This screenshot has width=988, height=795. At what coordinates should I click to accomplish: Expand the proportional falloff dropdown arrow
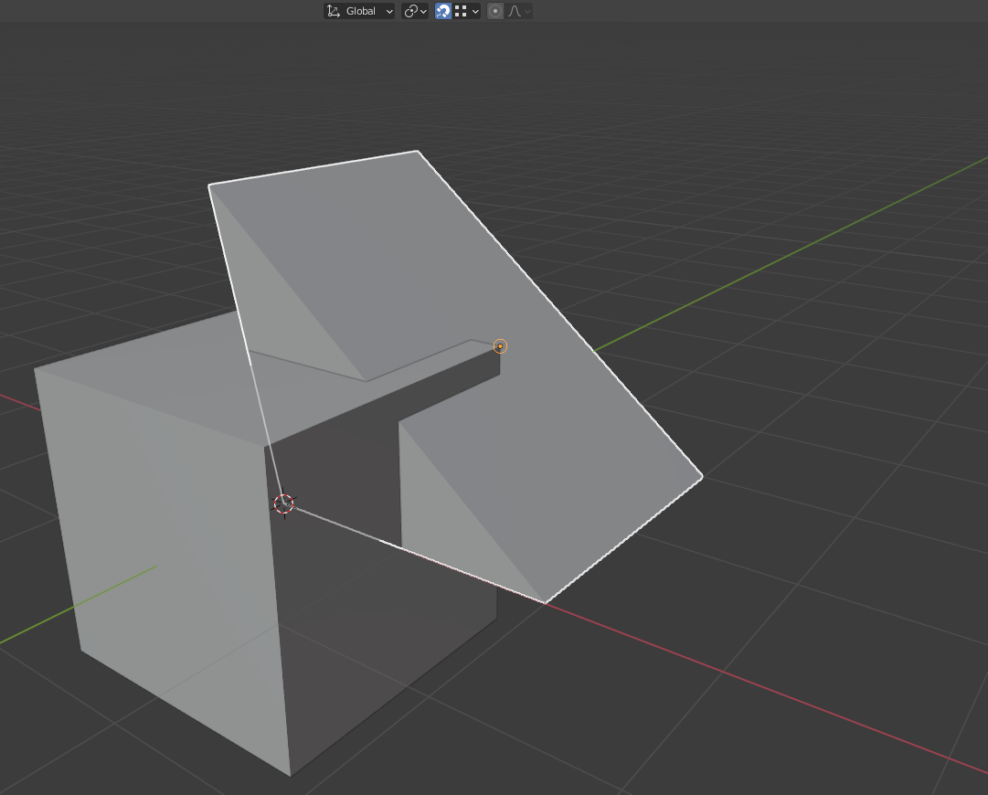[x=527, y=11]
